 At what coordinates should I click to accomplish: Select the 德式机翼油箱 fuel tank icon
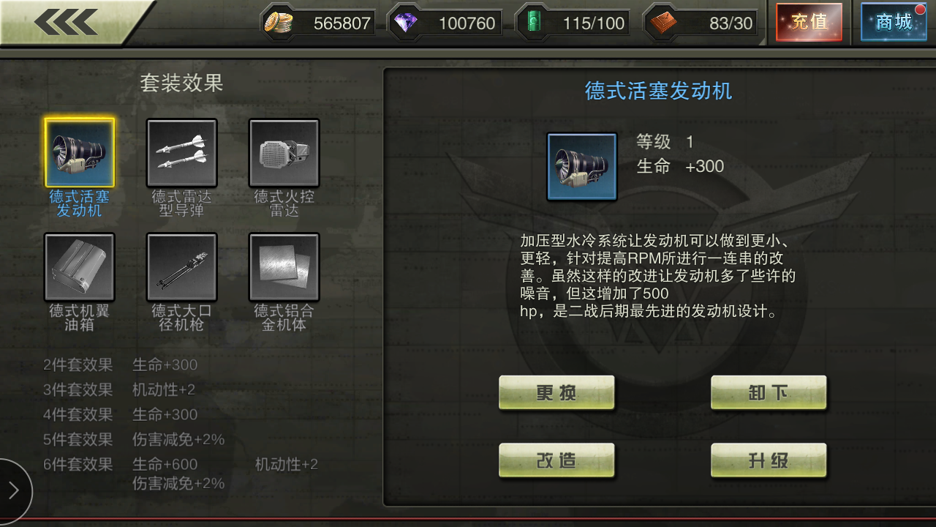coord(79,267)
